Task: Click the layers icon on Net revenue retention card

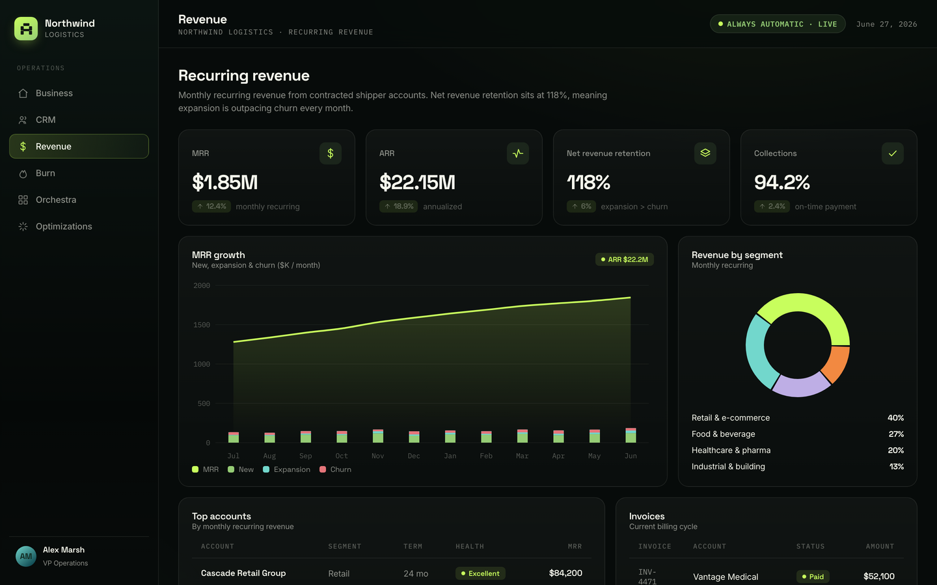Action: click(705, 153)
